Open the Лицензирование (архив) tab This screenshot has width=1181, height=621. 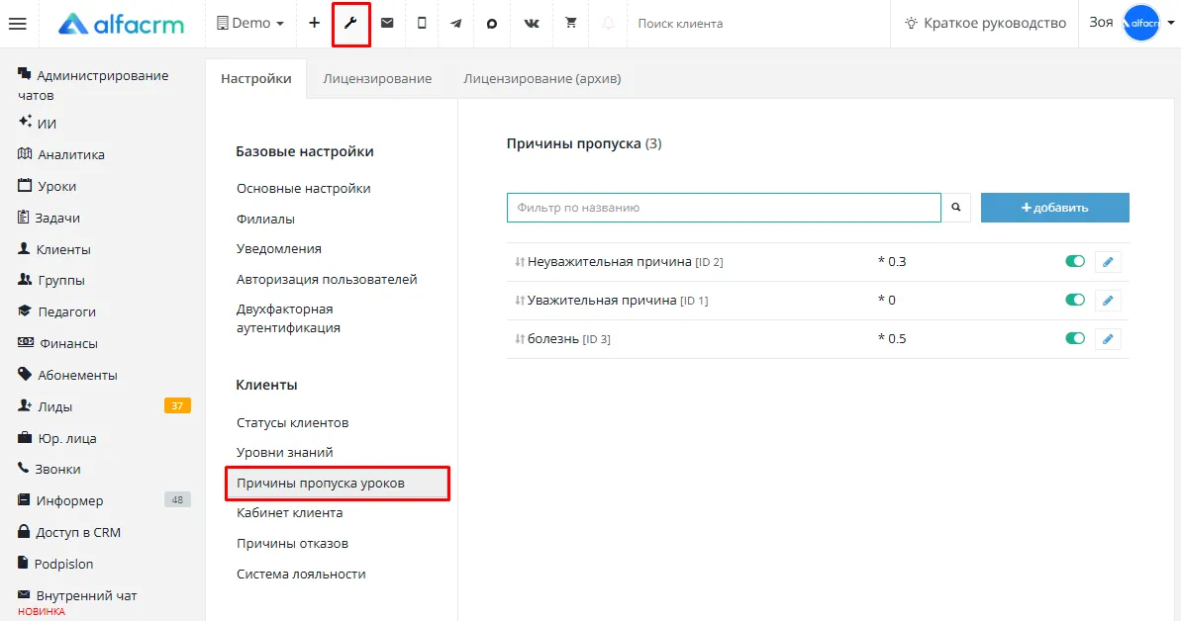(x=542, y=78)
